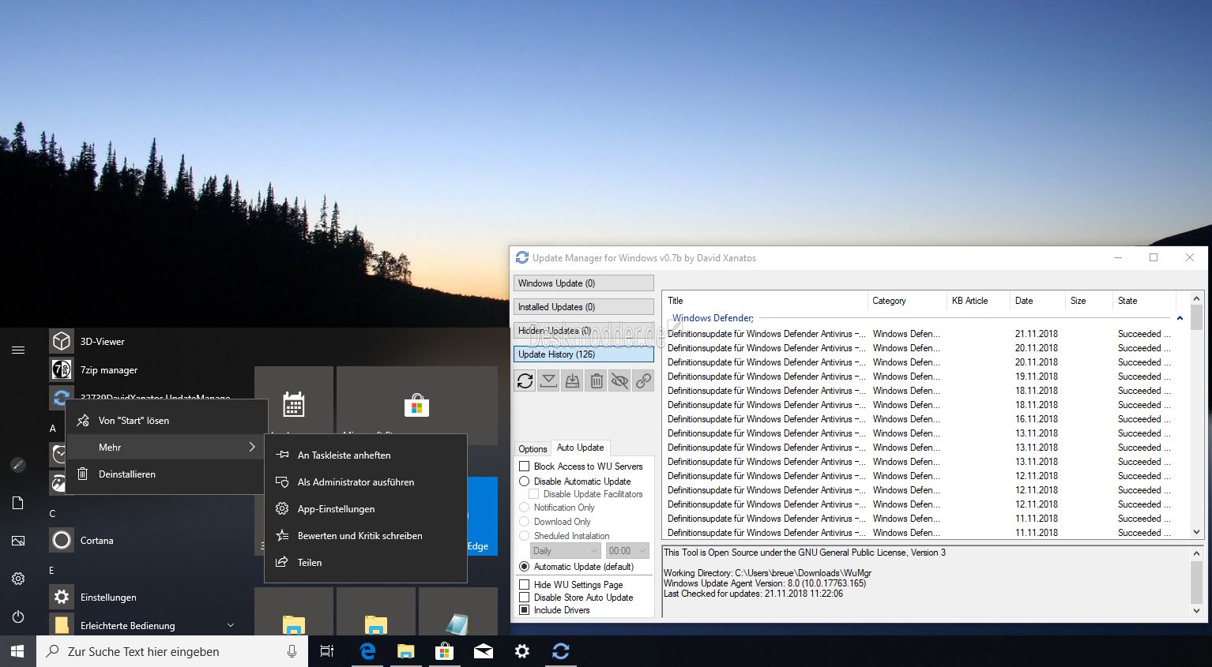Viewport: 1212px width, 667px height.
Task: Click the Windows Start button
Action: tap(17, 651)
